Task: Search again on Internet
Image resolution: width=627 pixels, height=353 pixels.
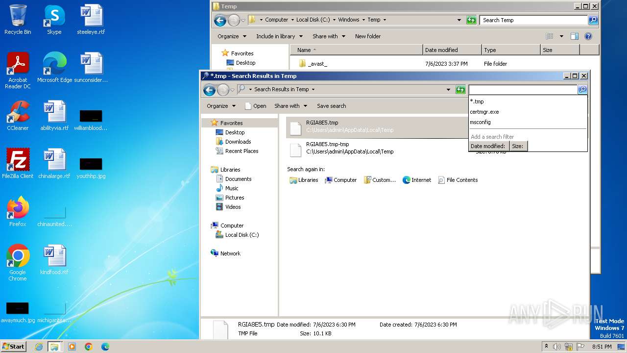Action: pyautogui.click(x=417, y=180)
